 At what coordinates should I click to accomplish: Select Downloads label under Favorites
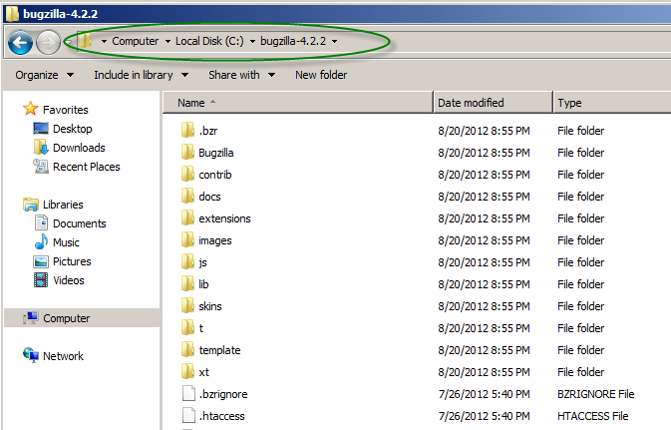pos(79,148)
